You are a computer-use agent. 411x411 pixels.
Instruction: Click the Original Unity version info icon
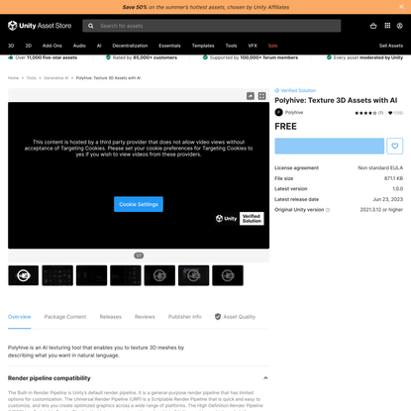[328, 210]
